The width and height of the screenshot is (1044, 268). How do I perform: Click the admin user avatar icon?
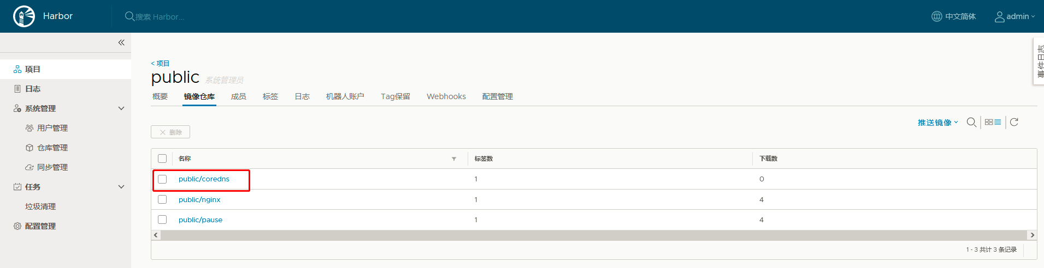point(999,16)
